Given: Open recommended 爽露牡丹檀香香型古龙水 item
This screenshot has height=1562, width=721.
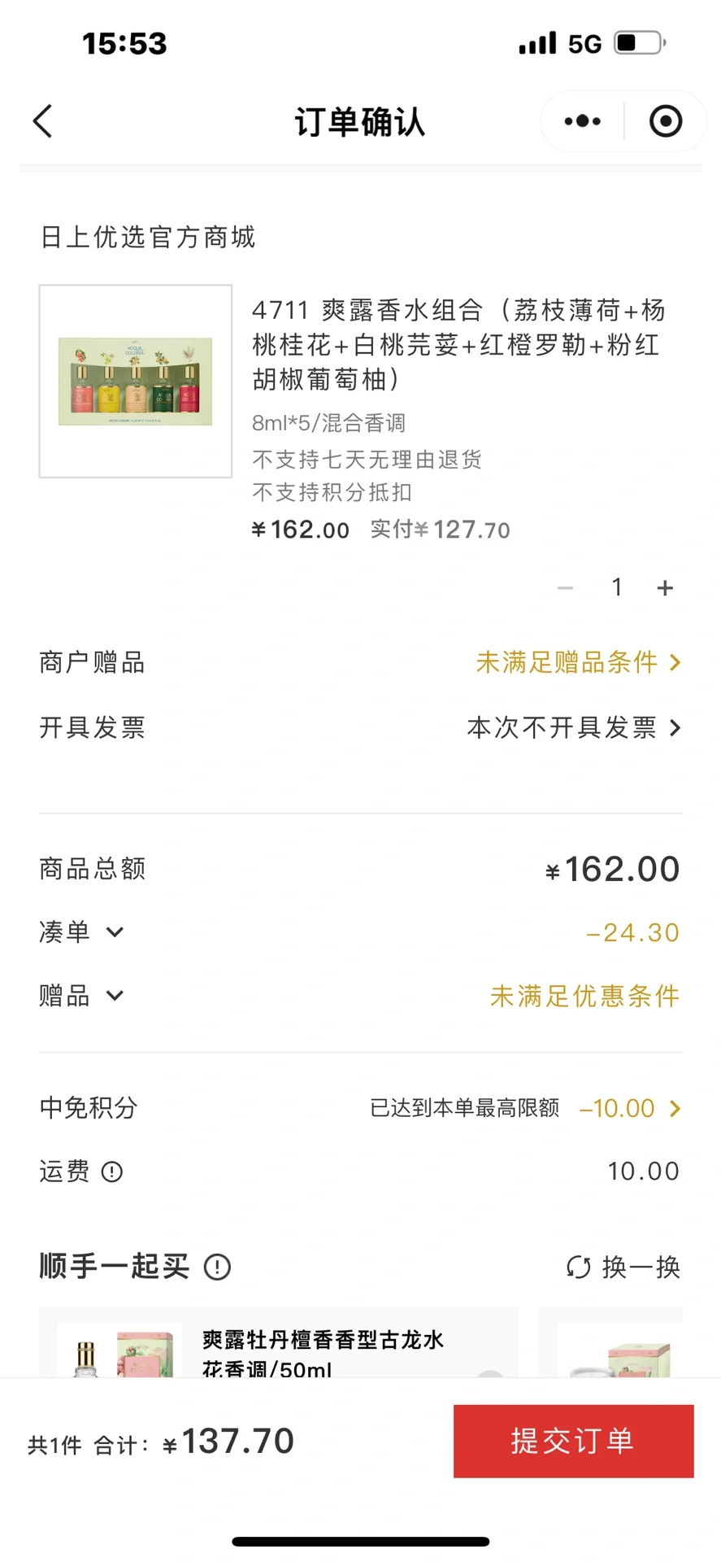Looking at the screenshot, I should (x=323, y=1352).
